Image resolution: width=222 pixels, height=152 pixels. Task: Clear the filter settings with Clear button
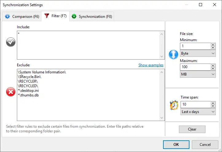(x=192, y=129)
